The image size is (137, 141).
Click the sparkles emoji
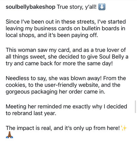point(124,128)
